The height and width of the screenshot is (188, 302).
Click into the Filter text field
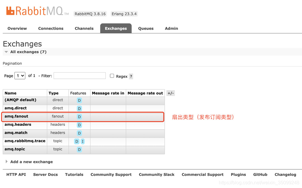80,76
